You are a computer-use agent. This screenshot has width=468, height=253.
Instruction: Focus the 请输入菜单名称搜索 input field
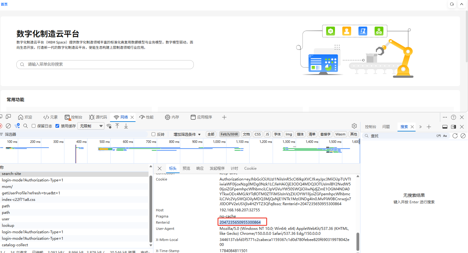point(105,64)
